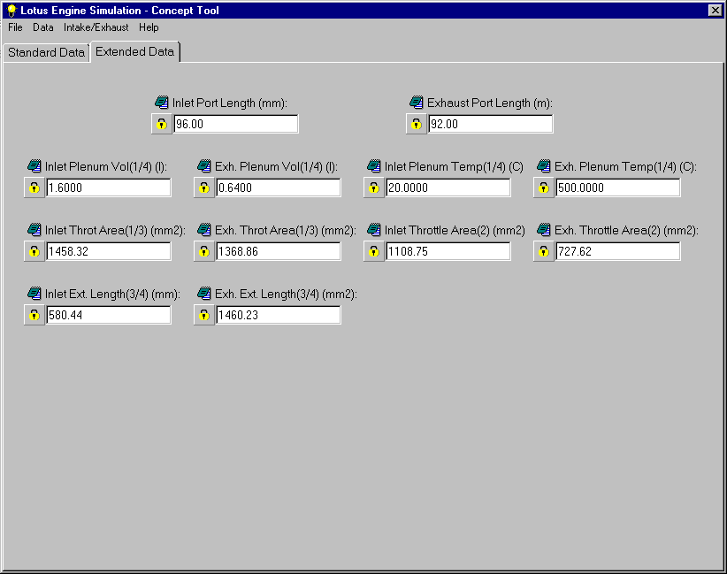Click the Exh. Plenum Temp field showing 500.0000
This screenshot has width=727, height=574.
point(618,188)
